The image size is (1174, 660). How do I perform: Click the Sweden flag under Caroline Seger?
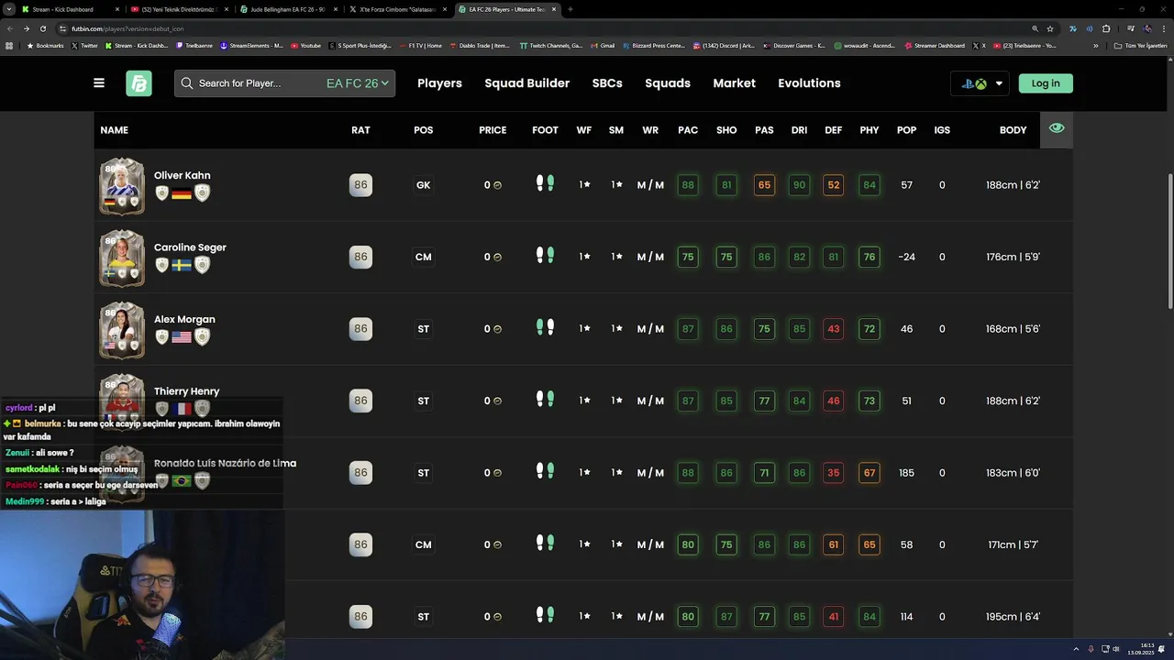point(182,265)
